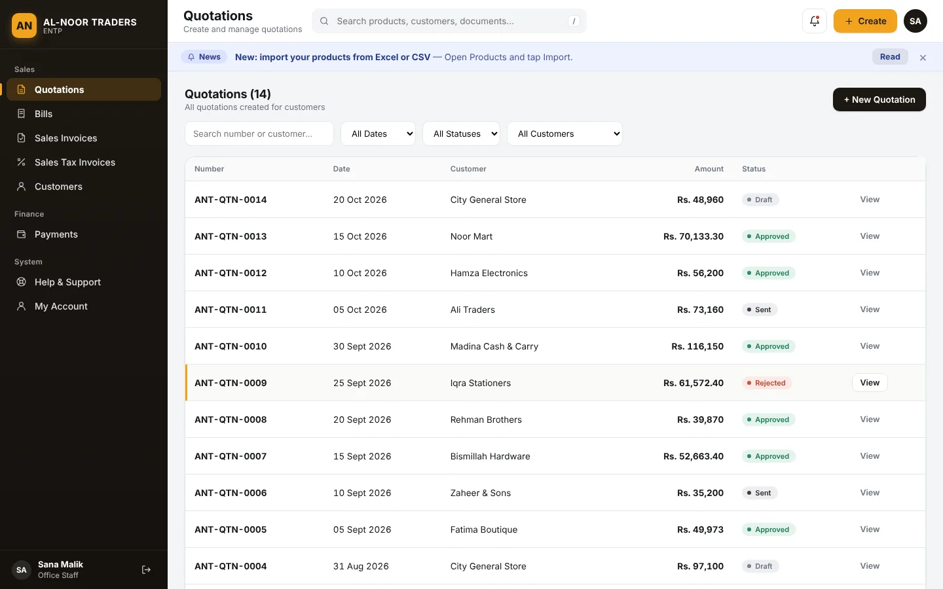Image resolution: width=943 pixels, height=589 pixels.
Task: Click the Sent badge for Zaheer & Sons
Action: point(760,493)
